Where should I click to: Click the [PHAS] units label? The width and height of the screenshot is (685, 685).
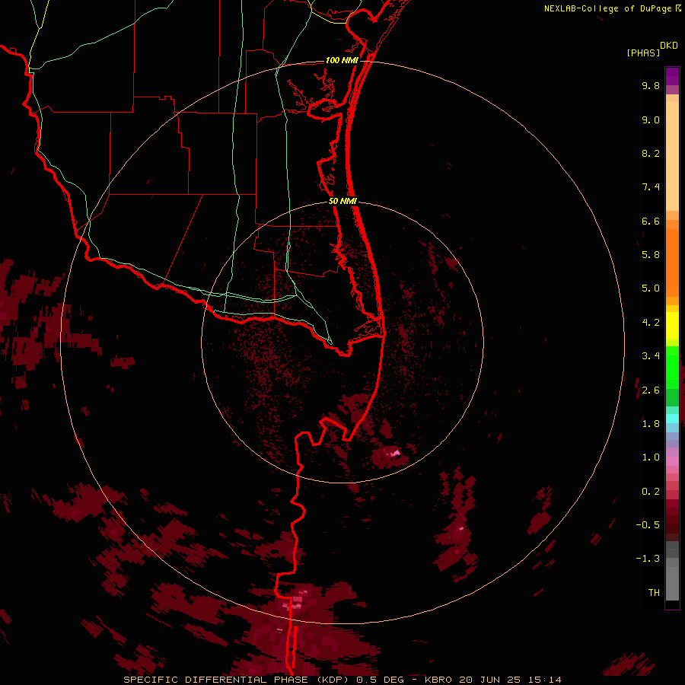click(x=643, y=53)
